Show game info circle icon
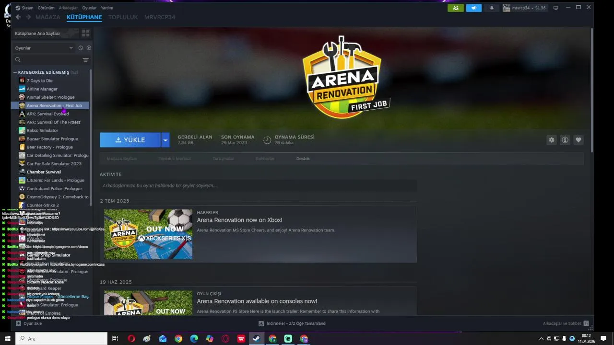Image resolution: width=614 pixels, height=345 pixels. [565, 140]
